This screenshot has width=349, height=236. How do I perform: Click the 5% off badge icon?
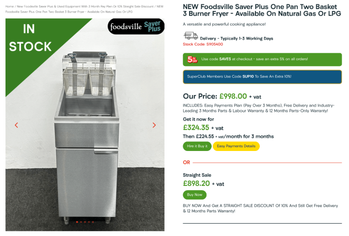tap(192, 60)
